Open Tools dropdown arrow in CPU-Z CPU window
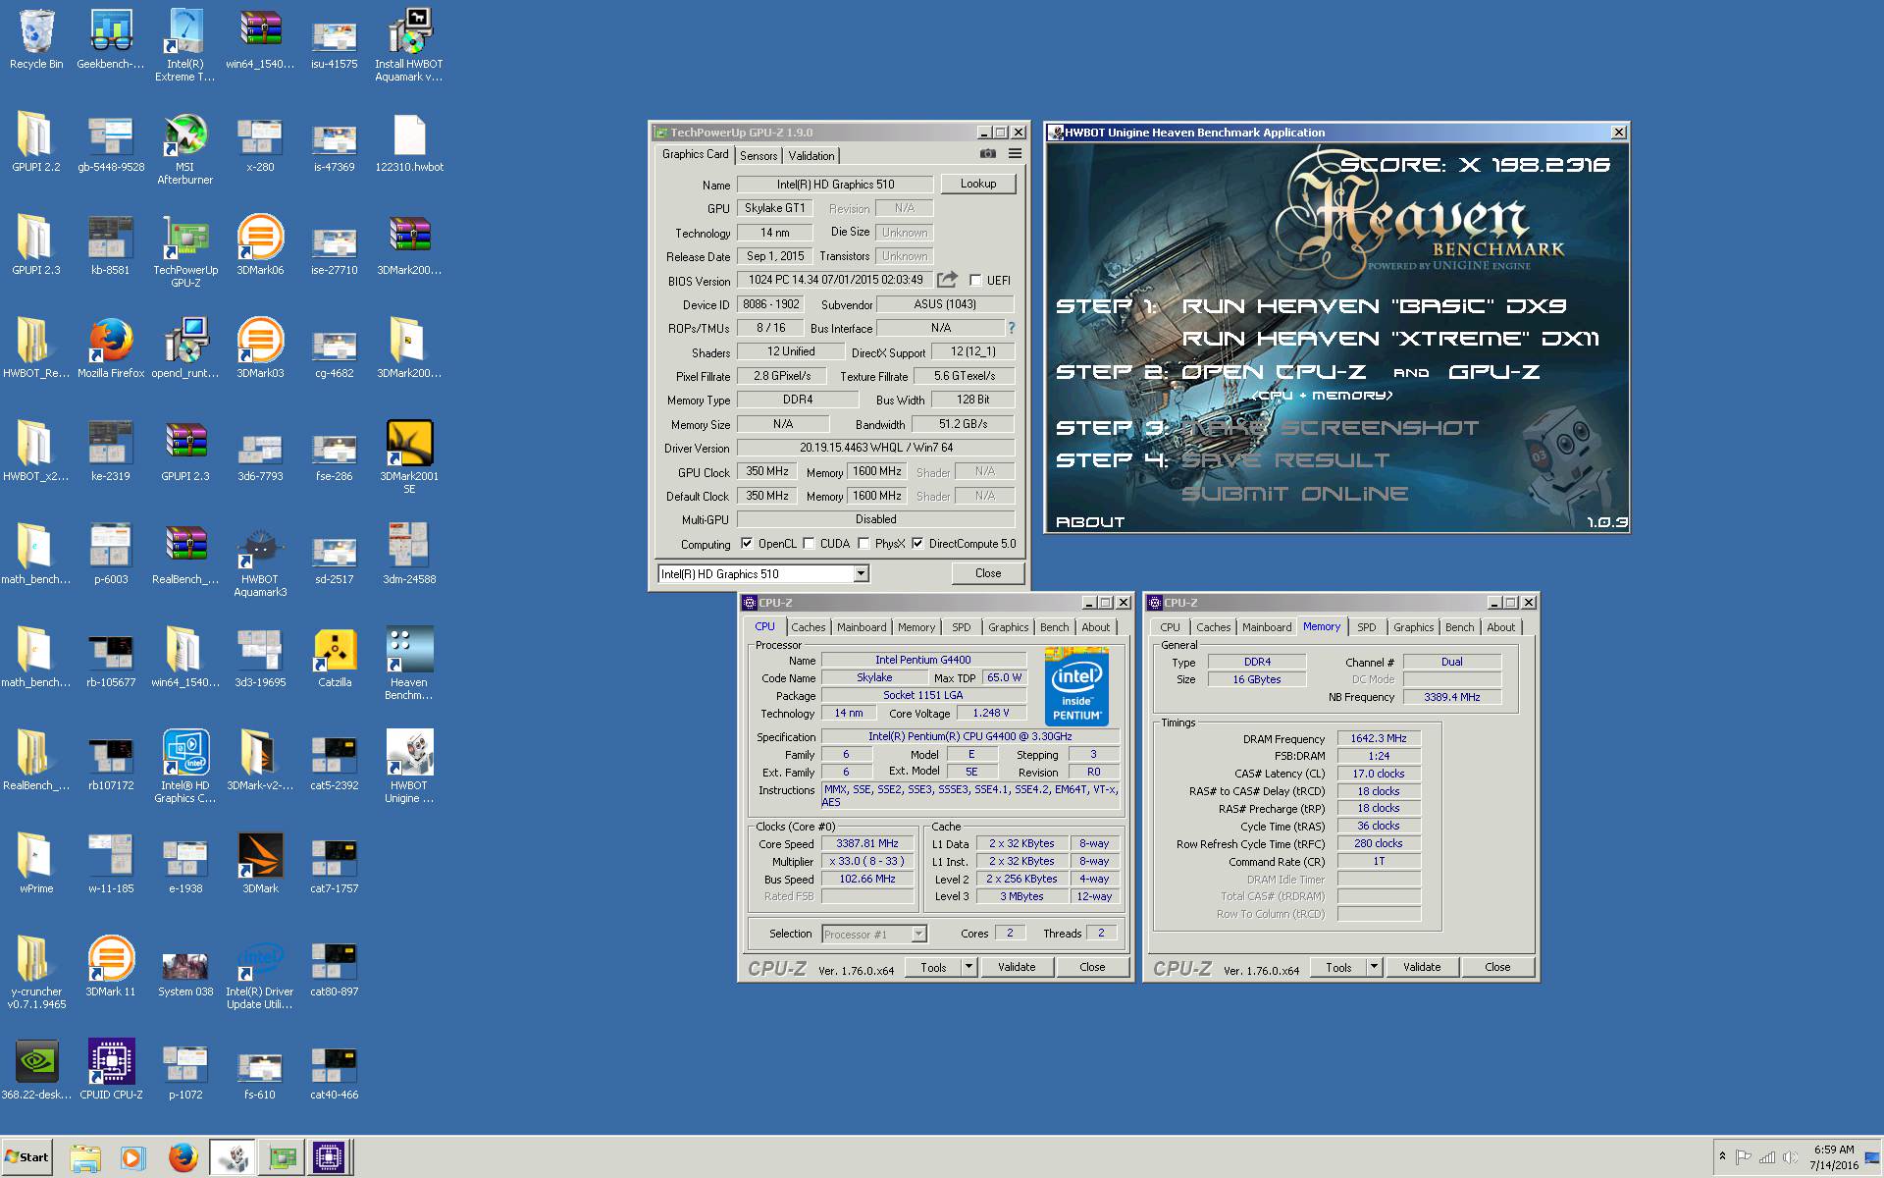The height and width of the screenshot is (1178, 1884). [x=968, y=967]
